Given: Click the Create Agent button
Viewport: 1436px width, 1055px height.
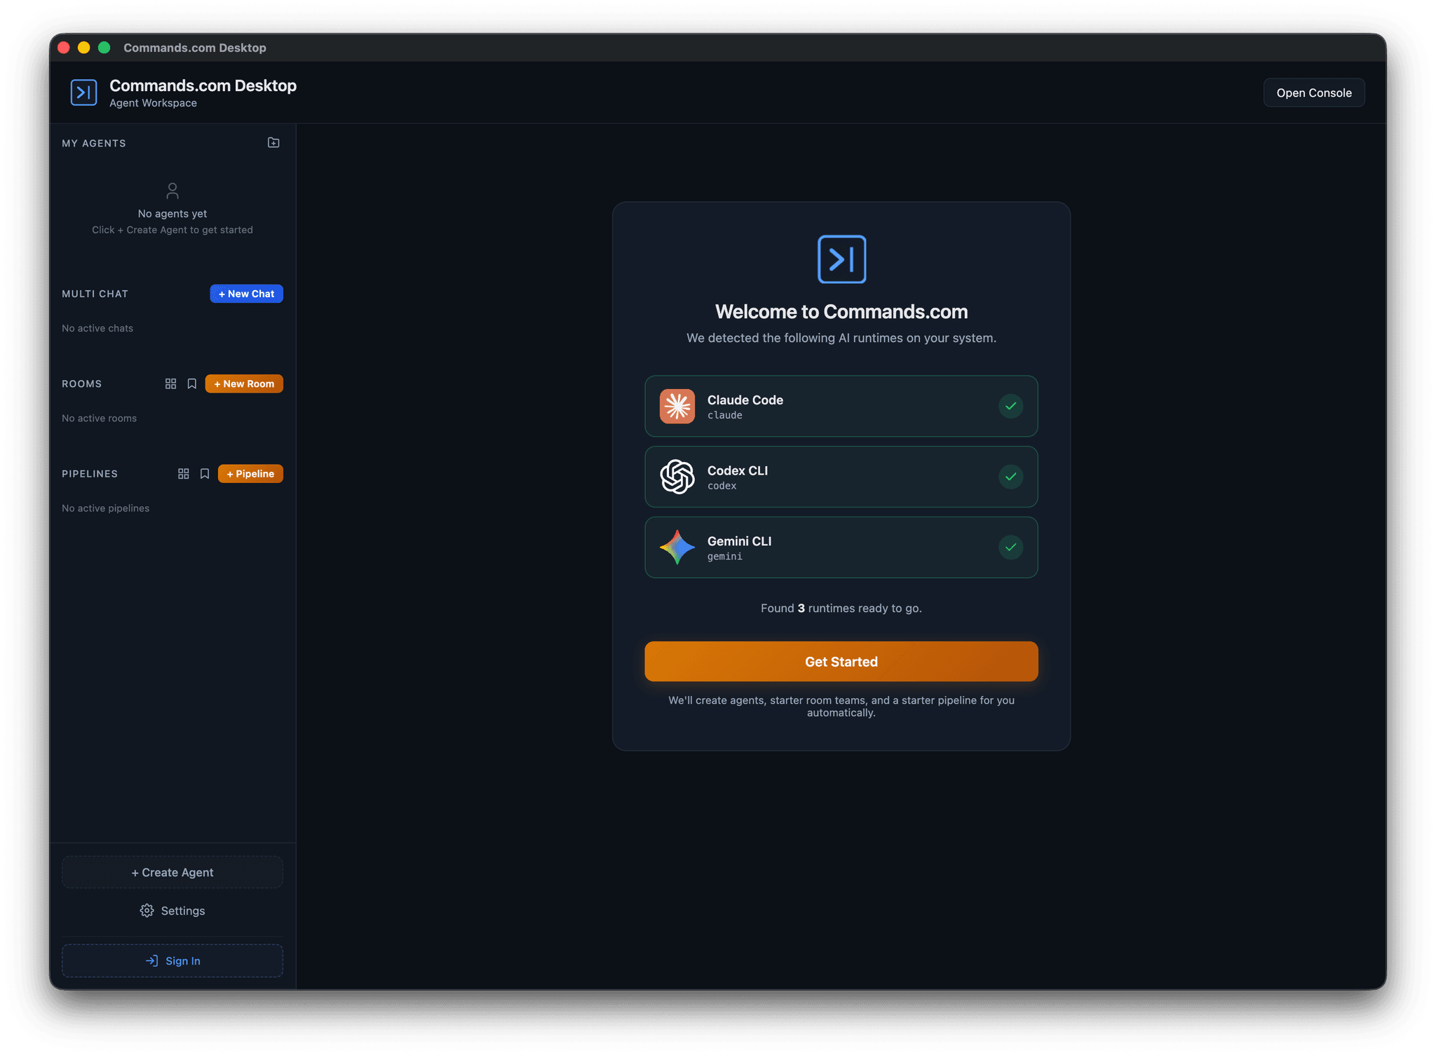Looking at the screenshot, I should [x=172, y=873].
